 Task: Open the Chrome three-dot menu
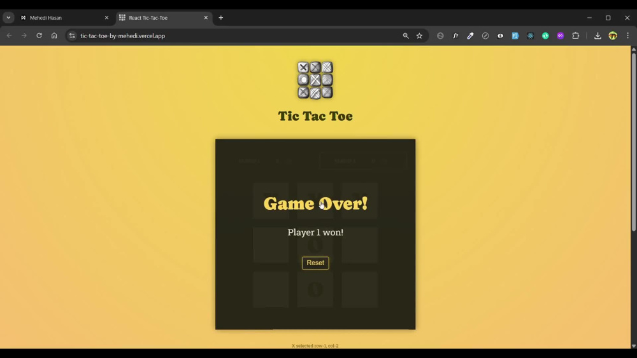click(x=627, y=36)
